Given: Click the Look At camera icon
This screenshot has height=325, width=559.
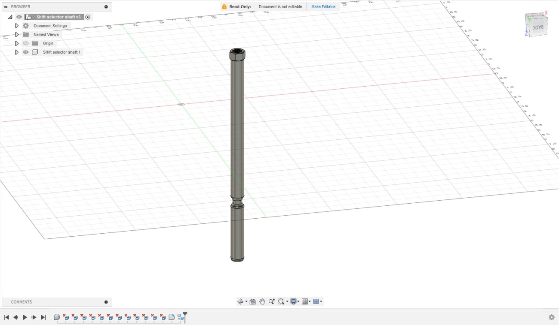Looking at the screenshot, I should pyautogui.click(x=252, y=302).
